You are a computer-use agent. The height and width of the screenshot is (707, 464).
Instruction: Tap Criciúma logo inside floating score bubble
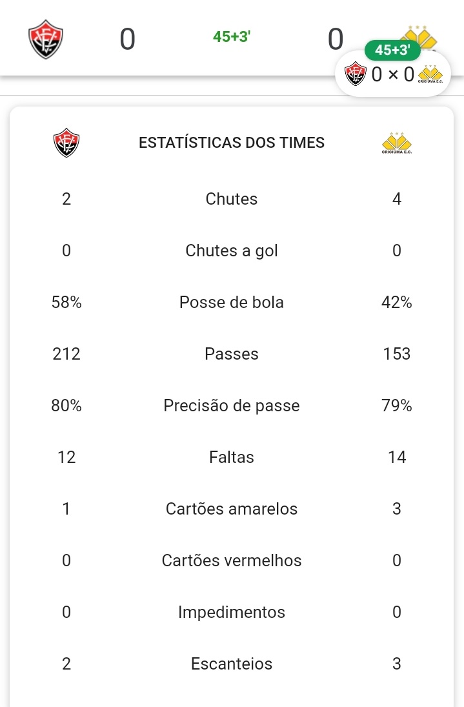click(x=430, y=74)
